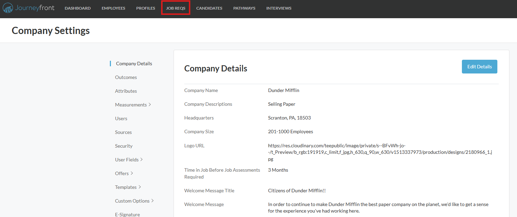Click the Company Settings page heading
The height and width of the screenshot is (217, 517).
point(51,31)
